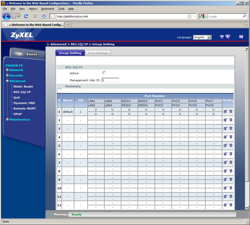Click the logout icon
250x225 pixels.
click(x=241, y=37)
